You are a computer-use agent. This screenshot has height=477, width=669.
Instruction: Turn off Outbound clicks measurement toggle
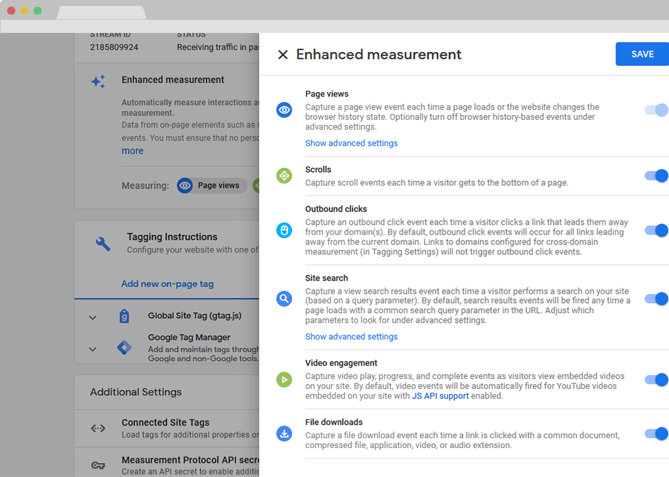(656, 231)
